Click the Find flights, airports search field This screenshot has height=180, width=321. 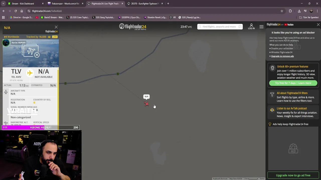pos(220,26)
